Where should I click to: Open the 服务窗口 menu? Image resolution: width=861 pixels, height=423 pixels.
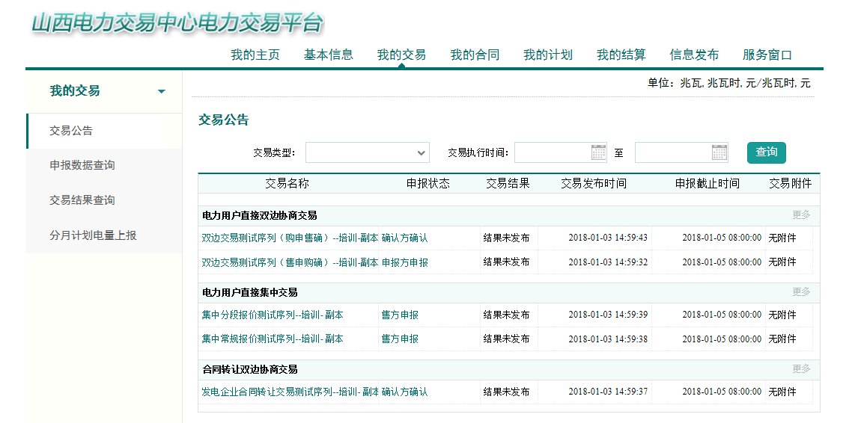pos(767,55)
